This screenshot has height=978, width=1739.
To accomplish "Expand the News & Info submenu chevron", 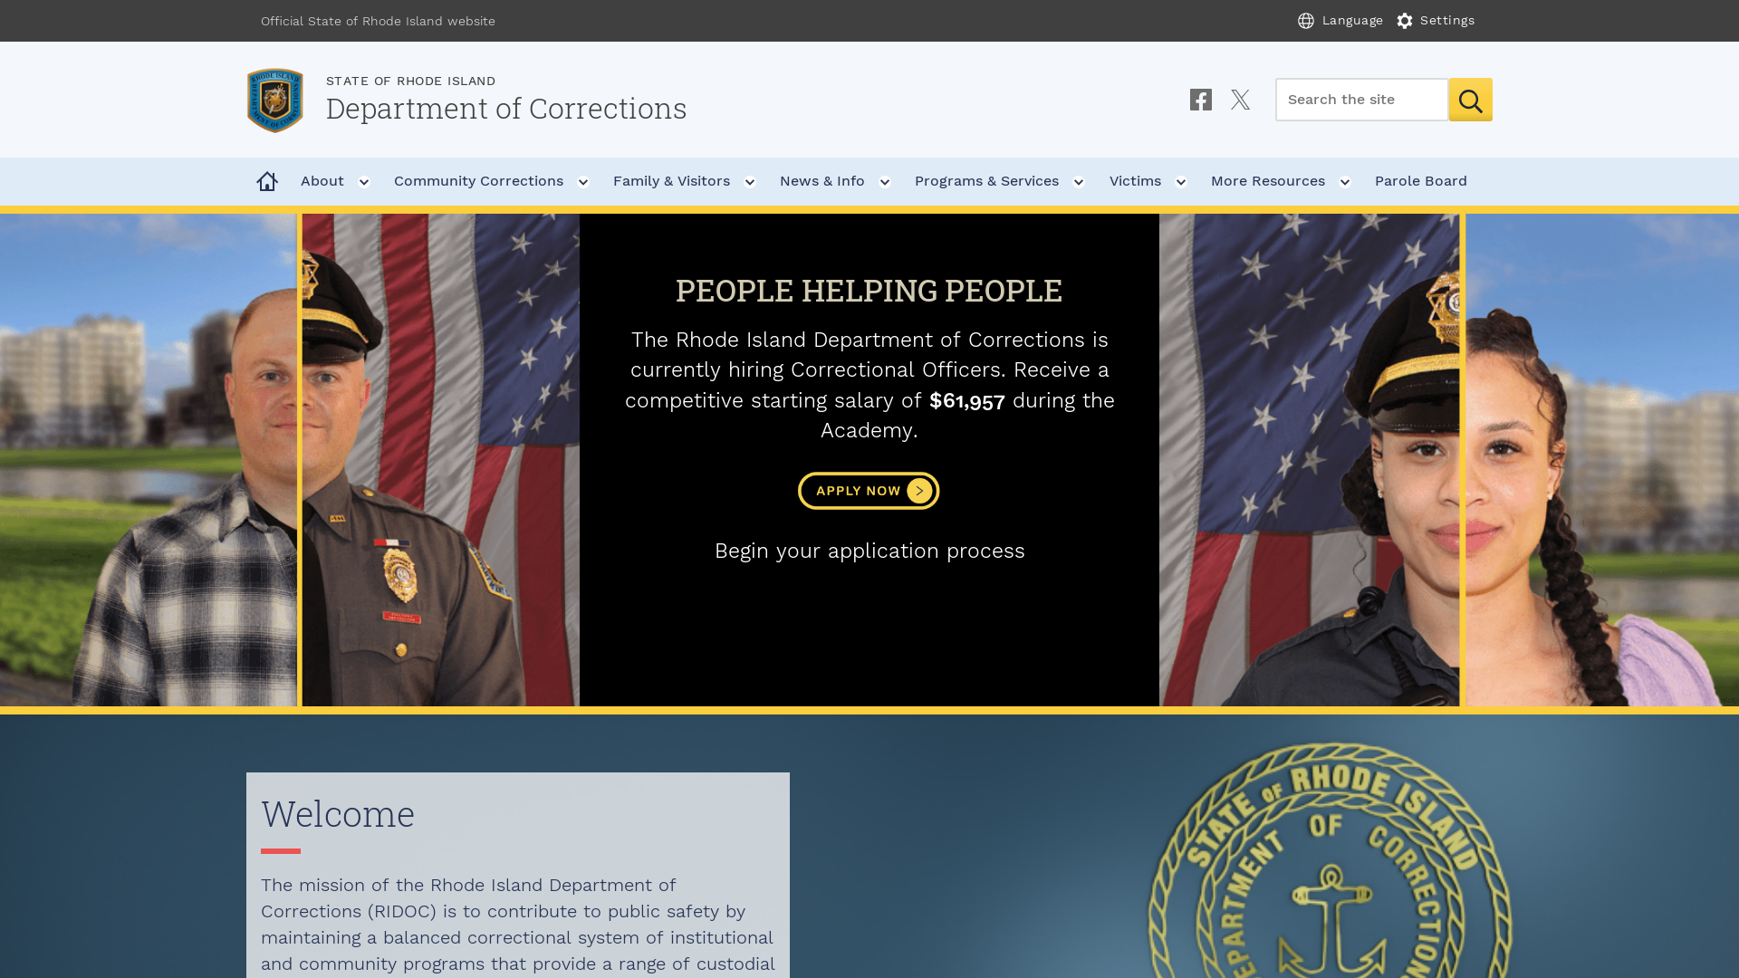I will (885, 182).
